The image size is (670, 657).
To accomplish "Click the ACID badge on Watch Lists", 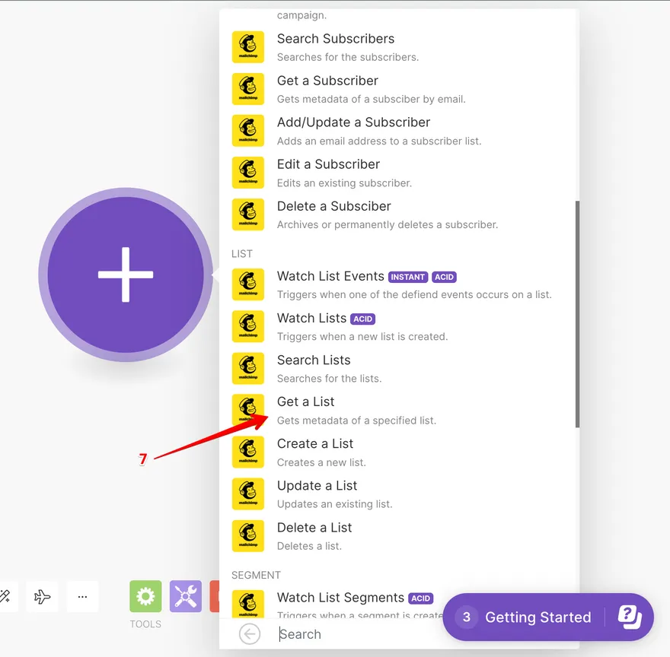I will (363, 319).
